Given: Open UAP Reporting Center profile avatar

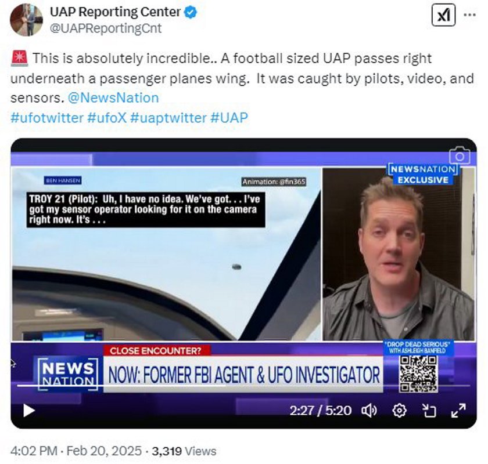Looking at the screenshot, I should pos(26,20).
